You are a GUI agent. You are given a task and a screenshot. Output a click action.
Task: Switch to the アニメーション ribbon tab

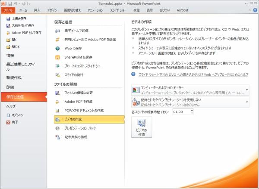95,10
